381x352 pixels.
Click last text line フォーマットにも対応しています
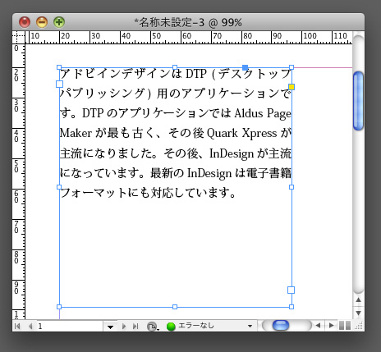pos(148,193)
